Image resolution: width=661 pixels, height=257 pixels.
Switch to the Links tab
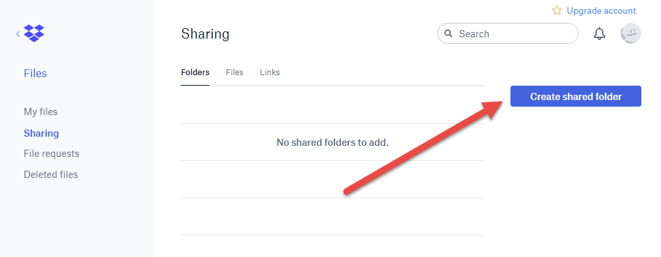pyautogui.click(x=270, y=73)
